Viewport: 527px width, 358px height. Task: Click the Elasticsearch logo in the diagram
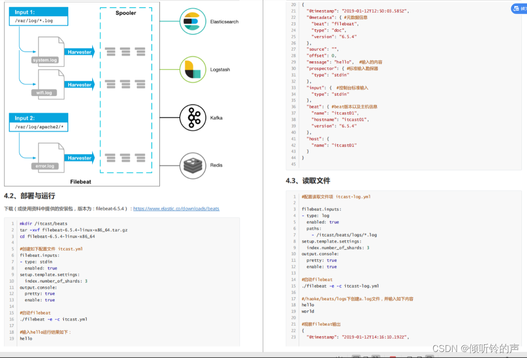click(x=192, y=22)
